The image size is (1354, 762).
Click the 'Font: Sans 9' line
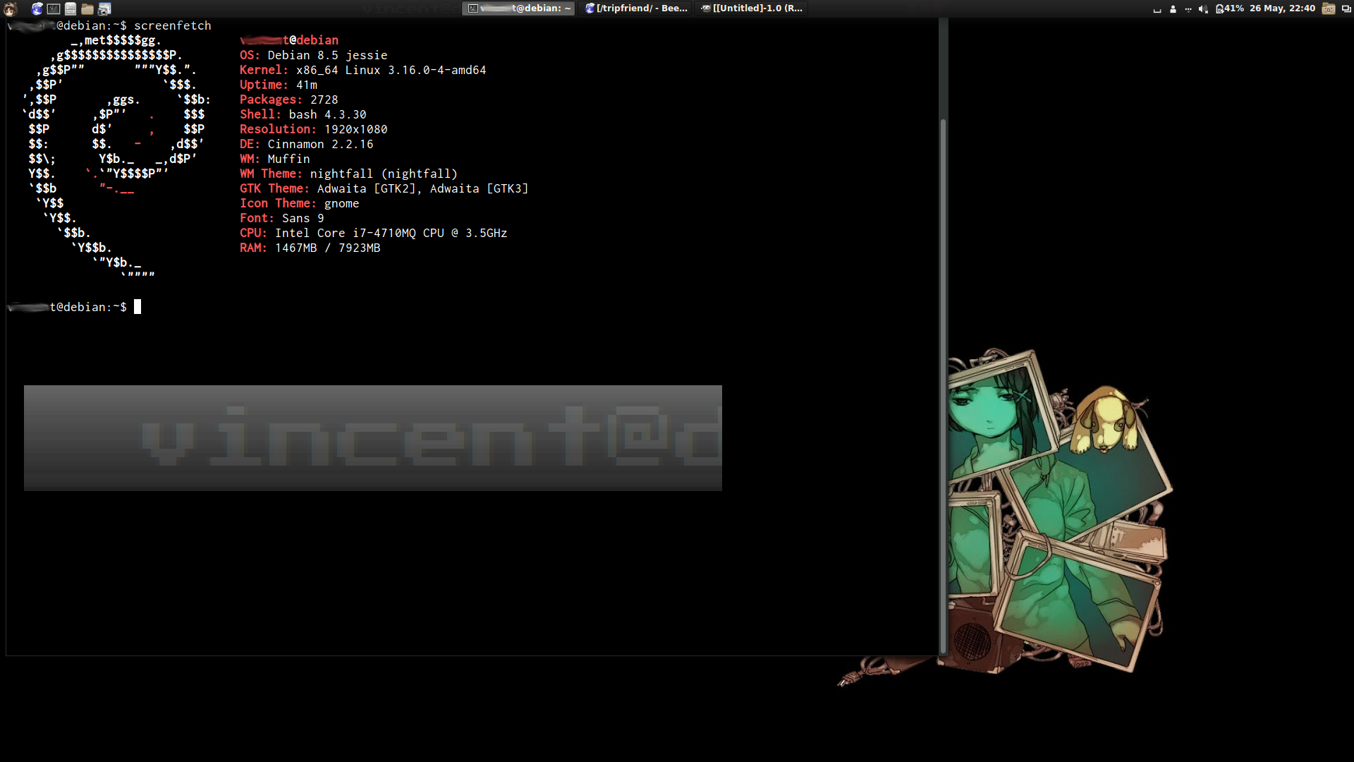[282, 218]
